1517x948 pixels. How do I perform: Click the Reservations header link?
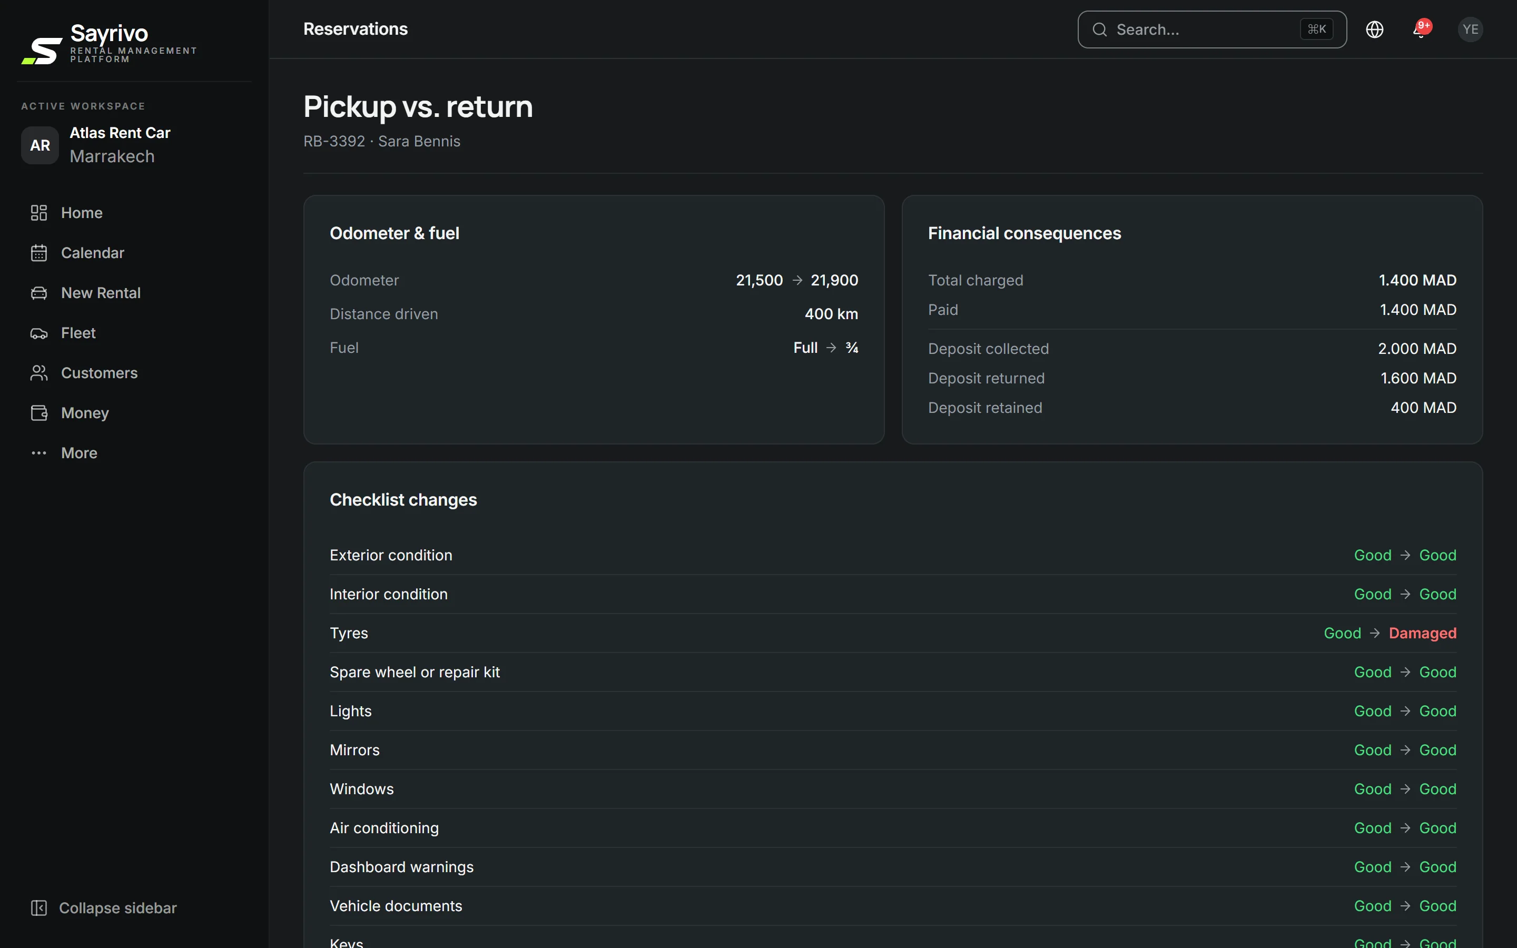[x=356, y=29]
